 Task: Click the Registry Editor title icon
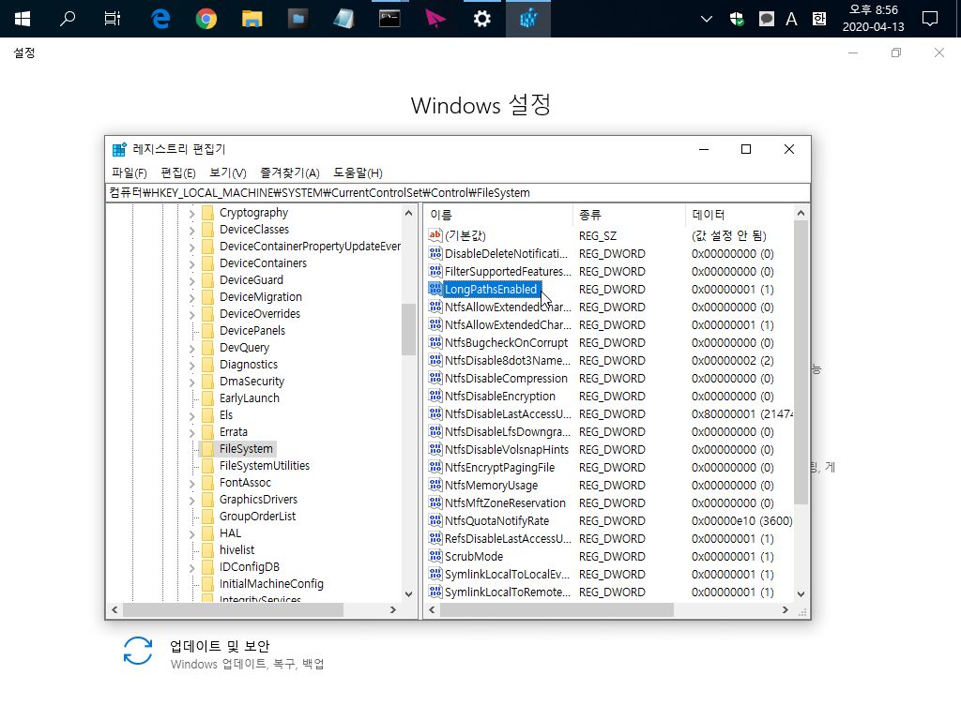[119, 149]
